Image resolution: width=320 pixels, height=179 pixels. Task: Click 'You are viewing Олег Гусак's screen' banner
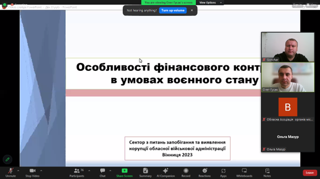click(168, 2)
